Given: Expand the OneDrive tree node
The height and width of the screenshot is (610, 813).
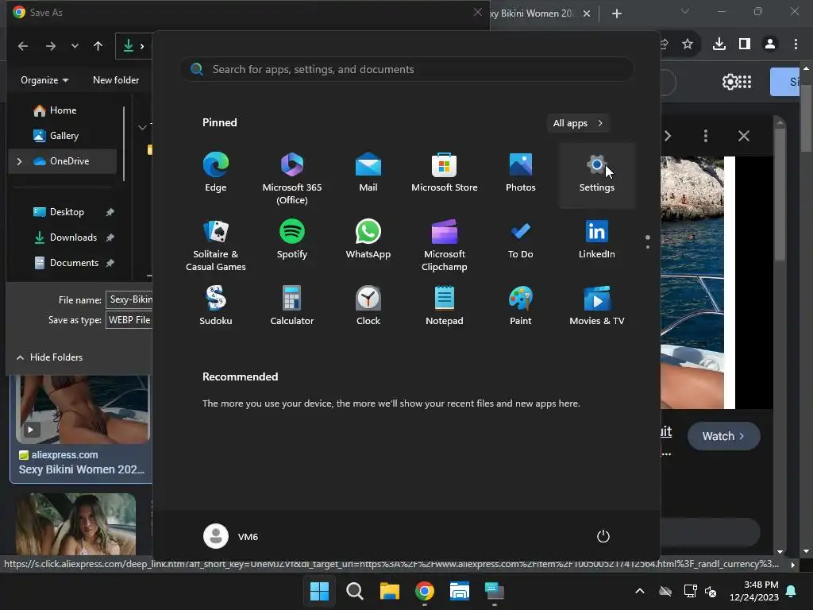Looking at the screenshot, I should (x=19, y=161).
